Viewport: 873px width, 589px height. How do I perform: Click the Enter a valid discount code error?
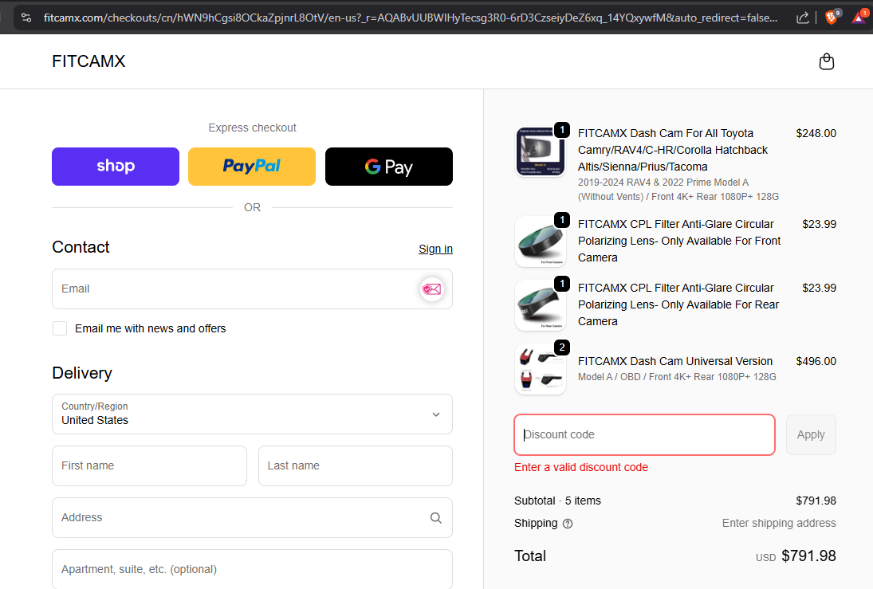click(x=580, y=467)
